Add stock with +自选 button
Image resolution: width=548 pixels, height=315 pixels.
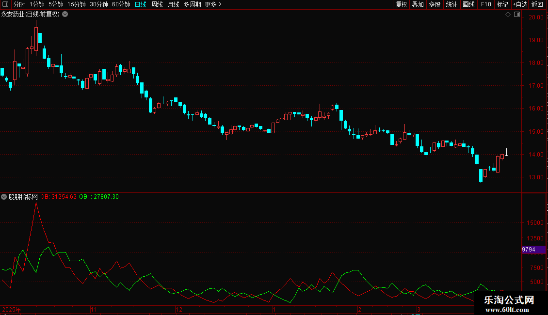coord(520,4)
